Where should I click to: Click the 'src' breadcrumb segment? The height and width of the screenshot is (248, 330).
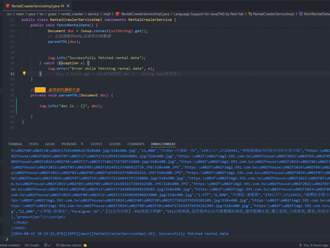click(x=9, y=14)
